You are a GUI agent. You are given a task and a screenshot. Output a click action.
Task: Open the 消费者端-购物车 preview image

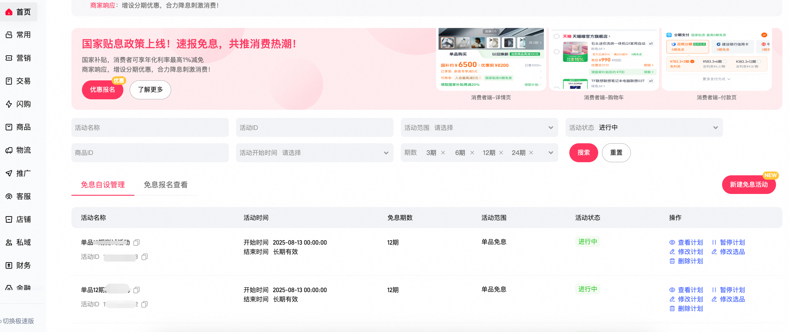[x=604, y=59]
